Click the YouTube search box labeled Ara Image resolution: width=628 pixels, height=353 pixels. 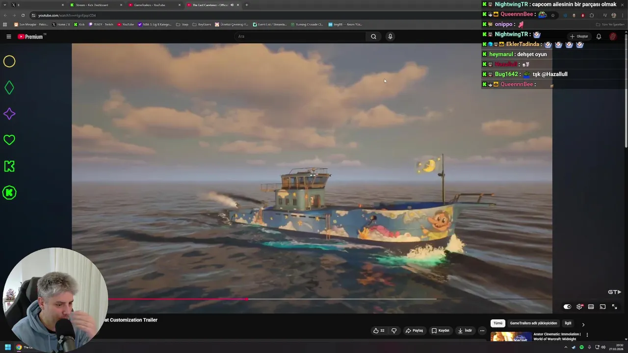[301, 36]
